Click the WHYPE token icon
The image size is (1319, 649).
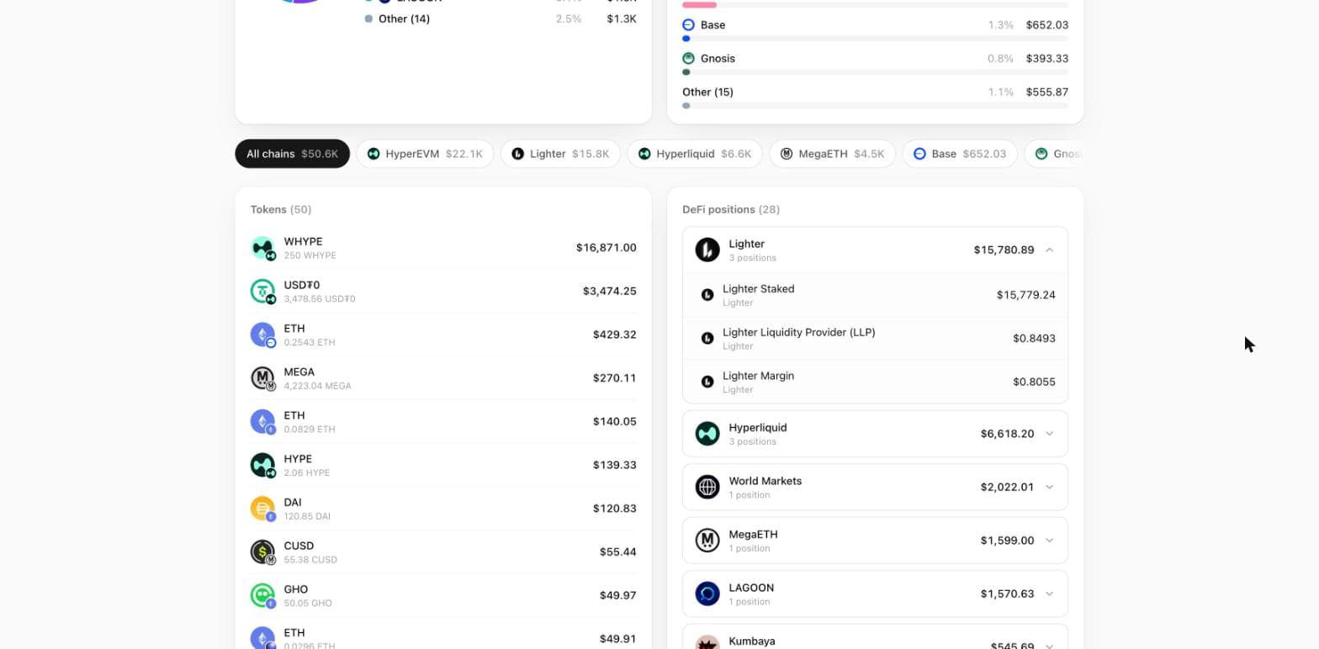pos(262,248)
